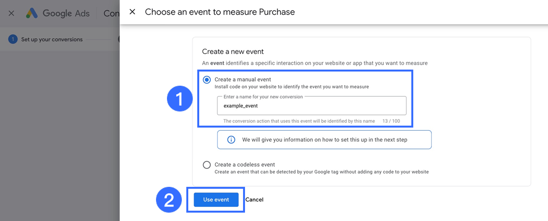Click the Create a codeless event label
This screenshot has width=548, height=221.
pos(244,165)
